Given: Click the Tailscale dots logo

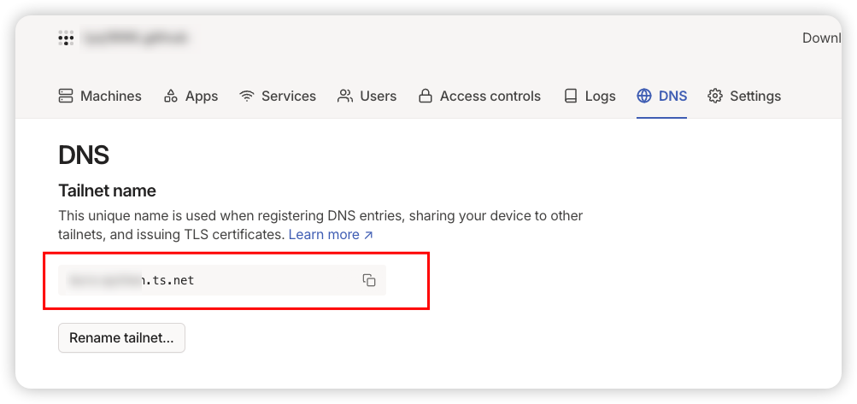Looking at the screenshot, I should pyautogui.click(x=65, y=38).
